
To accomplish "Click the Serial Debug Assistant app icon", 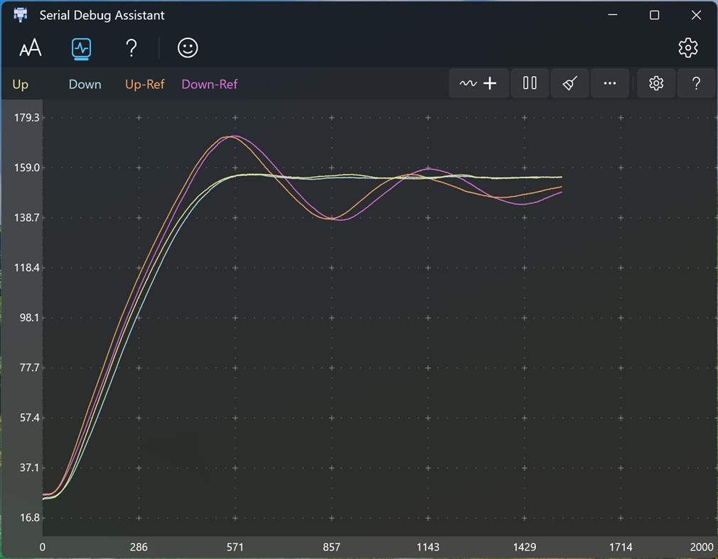I will [20, 15].
